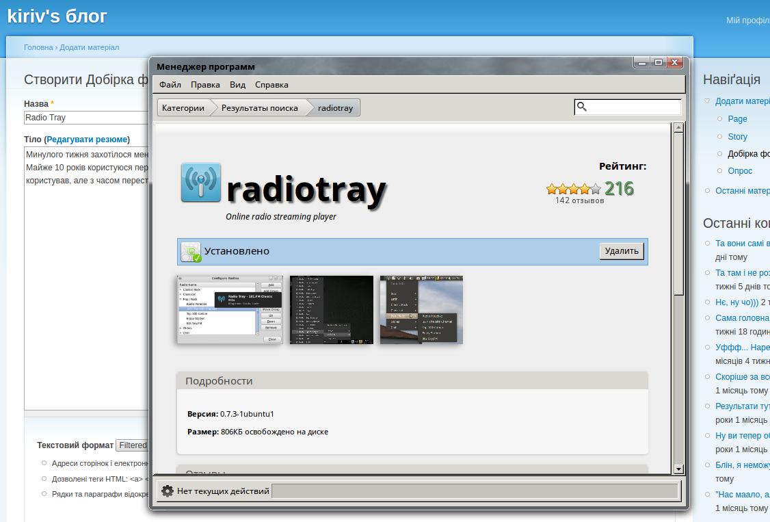Open the Story link in blog navigation
The image size is (770, 522).
pyautogui.click(x=738, y=137)
